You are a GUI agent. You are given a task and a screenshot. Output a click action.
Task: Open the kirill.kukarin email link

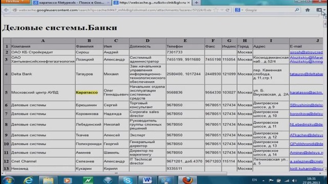click(x=306, y=169)
